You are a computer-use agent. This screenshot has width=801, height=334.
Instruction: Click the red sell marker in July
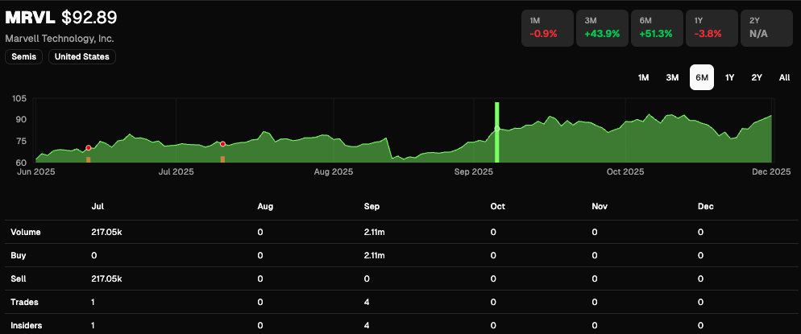[x=222, y=144]
